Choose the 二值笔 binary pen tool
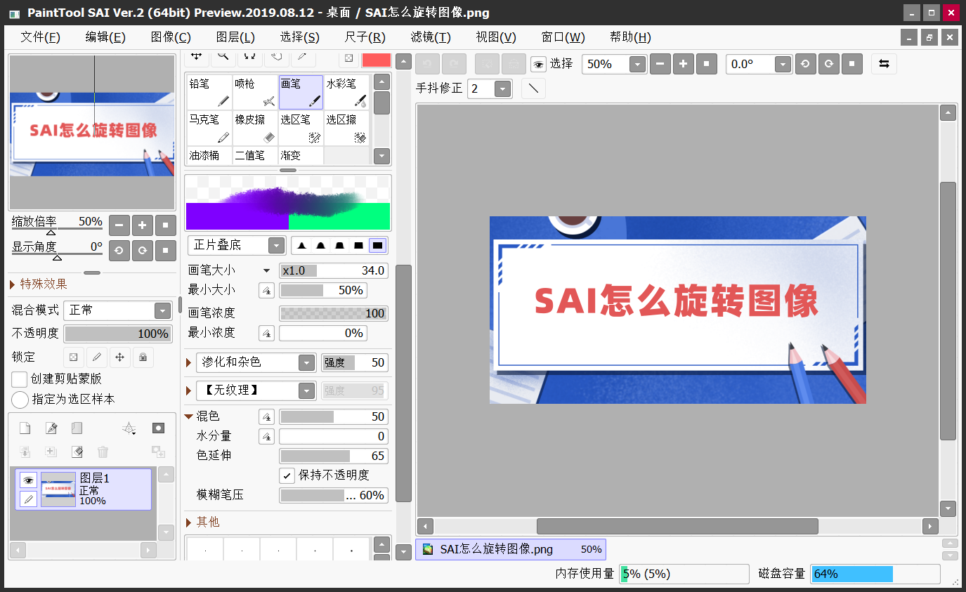Image resolution: width=966 pixels, height=592 pixels. [255, 155]
